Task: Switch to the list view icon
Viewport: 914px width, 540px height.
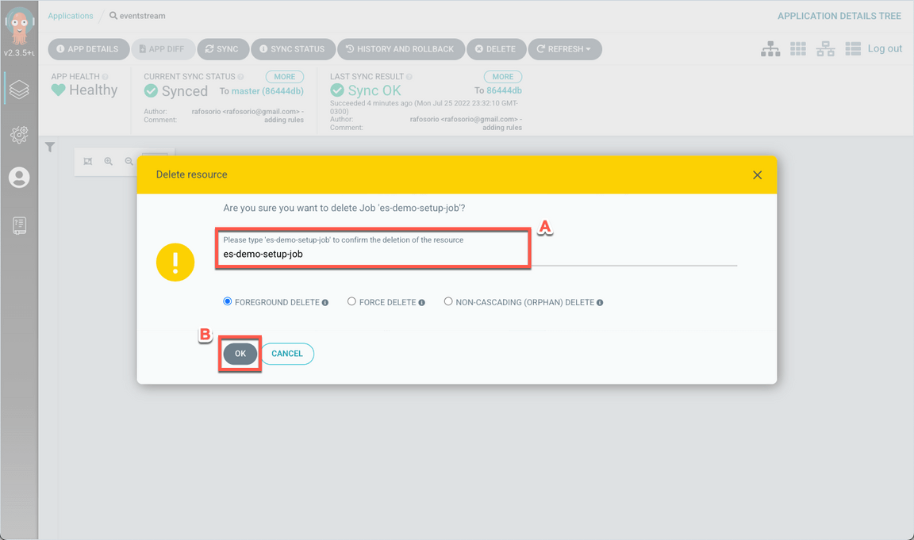Action: [x=853, y=49]
